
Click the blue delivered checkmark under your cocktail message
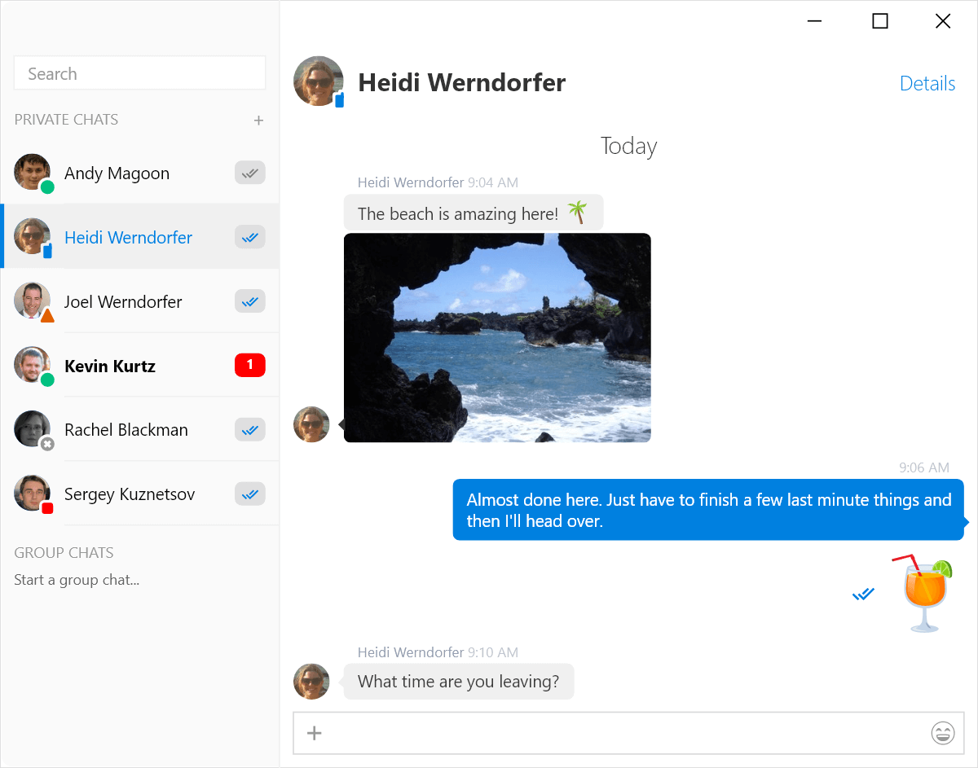point(863,594)
